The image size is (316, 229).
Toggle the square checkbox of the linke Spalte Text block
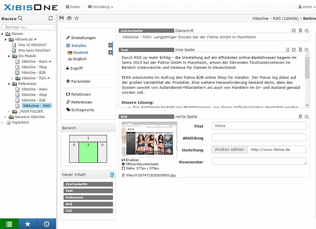click(x=293, y=49)
